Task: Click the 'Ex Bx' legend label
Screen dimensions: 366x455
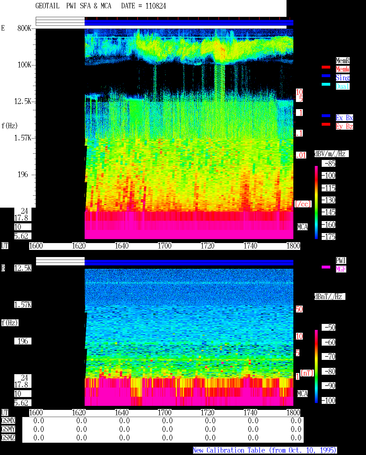Action: [x=344, y=118]
